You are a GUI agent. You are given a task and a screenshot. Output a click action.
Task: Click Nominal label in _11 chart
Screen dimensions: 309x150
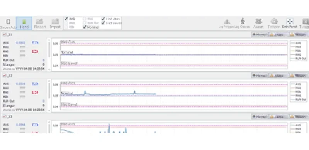(x=66, y=52)
